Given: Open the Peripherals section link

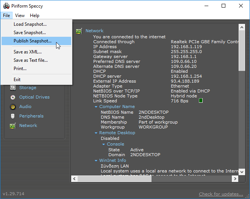Looking at the screenshot, I should pyautogui.click(x=31, y=116).
